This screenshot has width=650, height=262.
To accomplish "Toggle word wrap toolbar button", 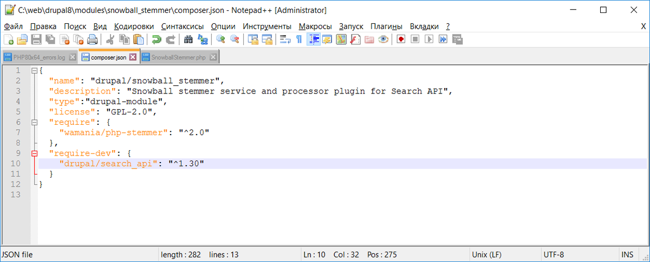I will (284, 39).
